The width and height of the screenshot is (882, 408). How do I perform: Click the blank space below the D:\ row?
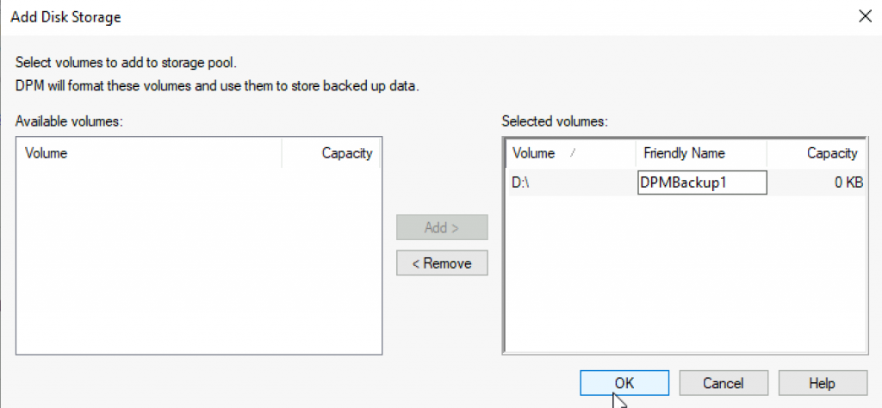[x=686, y=273]
